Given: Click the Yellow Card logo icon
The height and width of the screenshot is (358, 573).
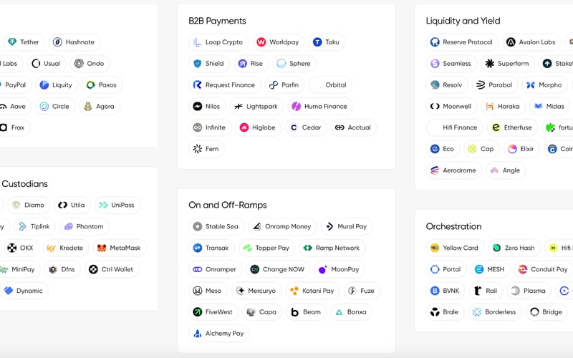Looking at the screenshot, I should [x=435, y=248].
